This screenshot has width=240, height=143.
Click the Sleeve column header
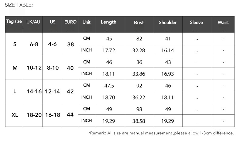[x=196, y=23]
